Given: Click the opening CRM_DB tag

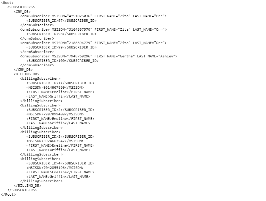Looking at the screenshot, I should tap(22, 12).
